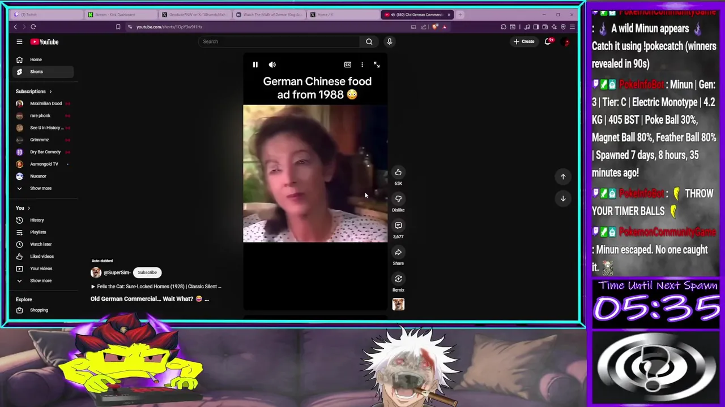Image resolution: width=725 pixels, height=407 pixels.
Task: Open rare phonk subscription
Action: [x=42, y=115]
